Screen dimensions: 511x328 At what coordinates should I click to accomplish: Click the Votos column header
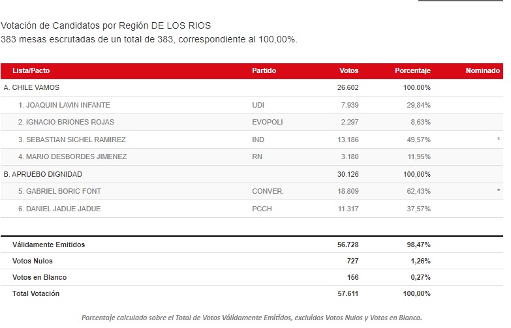tap(348, 70)
